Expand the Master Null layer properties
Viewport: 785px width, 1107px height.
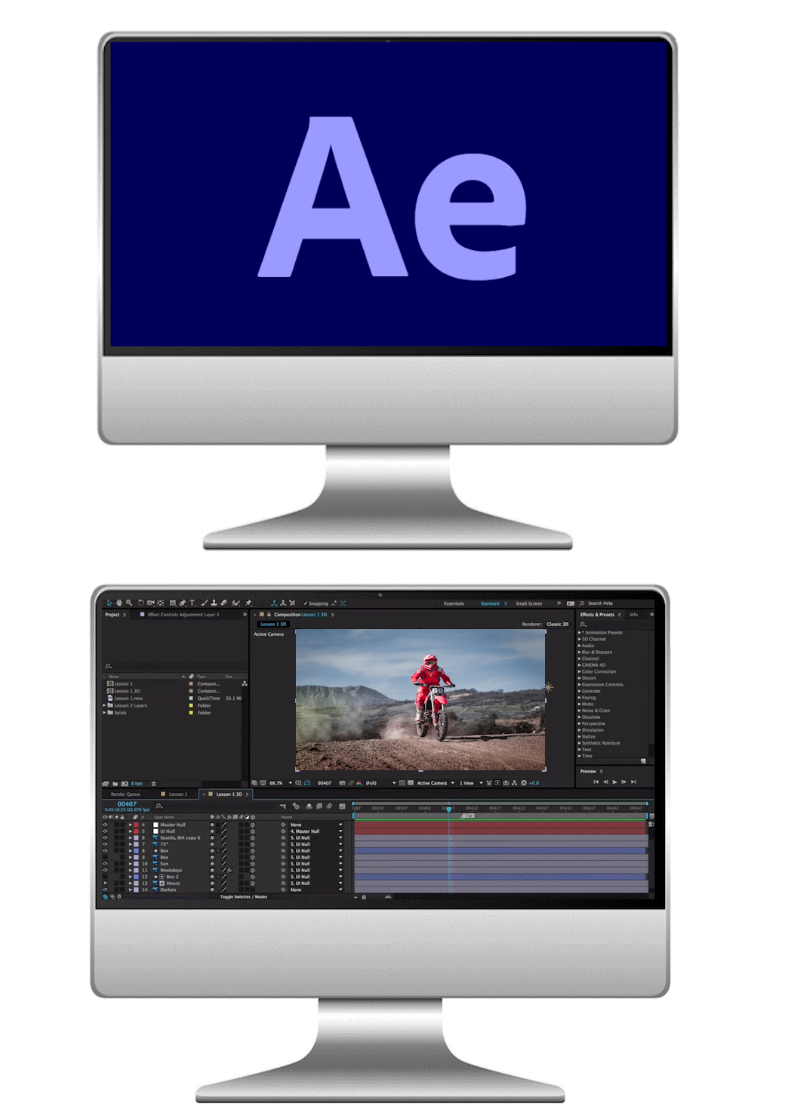pos(130,825)
